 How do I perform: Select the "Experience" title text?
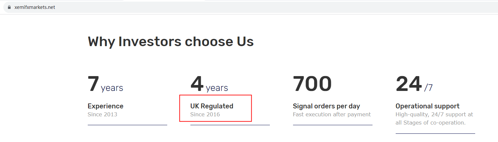[105, 106]
